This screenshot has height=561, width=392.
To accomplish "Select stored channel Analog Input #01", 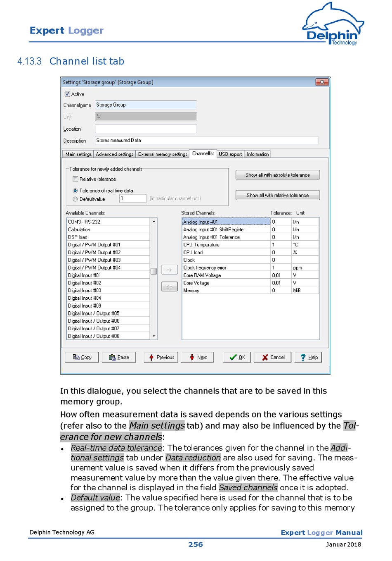I will pyautogui.click(x=226, y=222).
